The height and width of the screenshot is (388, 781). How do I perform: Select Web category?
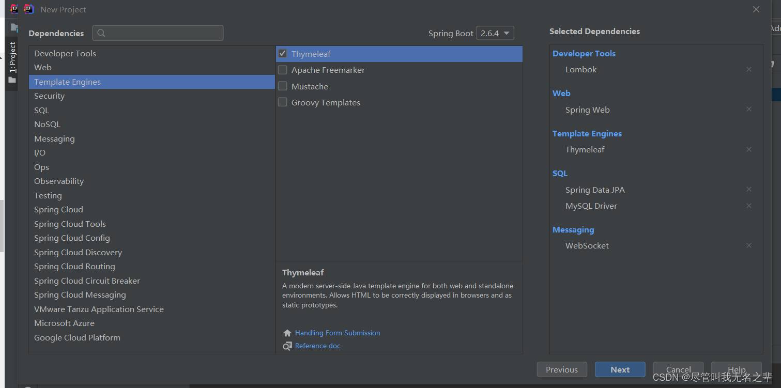pos(152,67)
